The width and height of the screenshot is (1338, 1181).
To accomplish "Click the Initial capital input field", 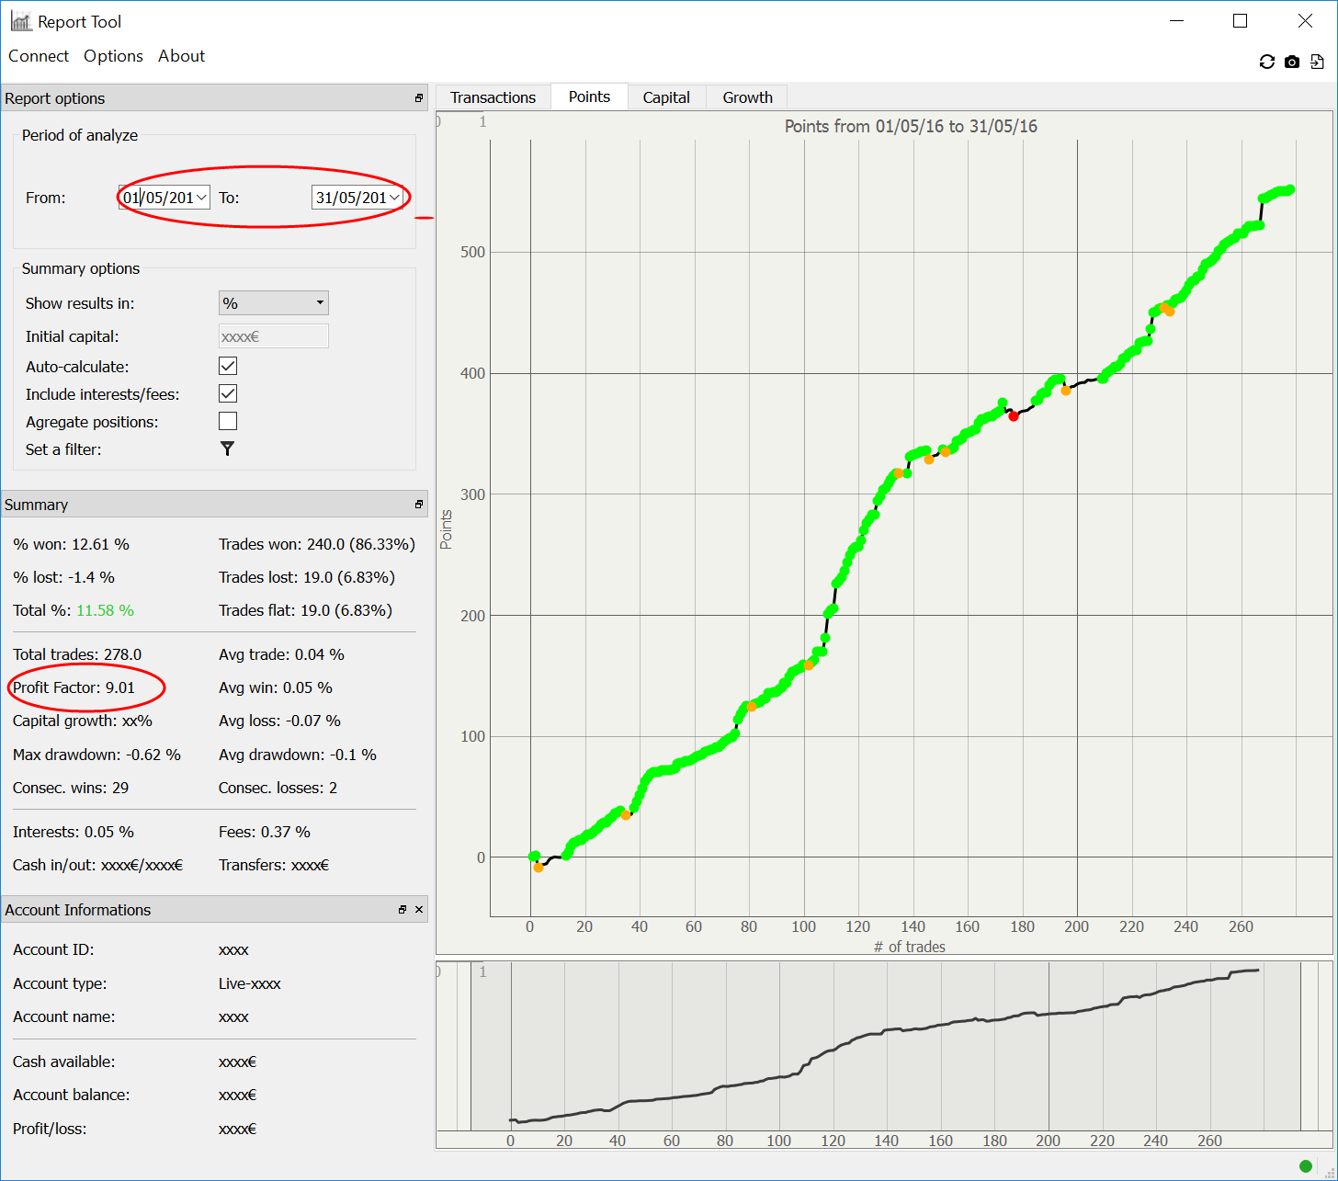I will (274, 336).
